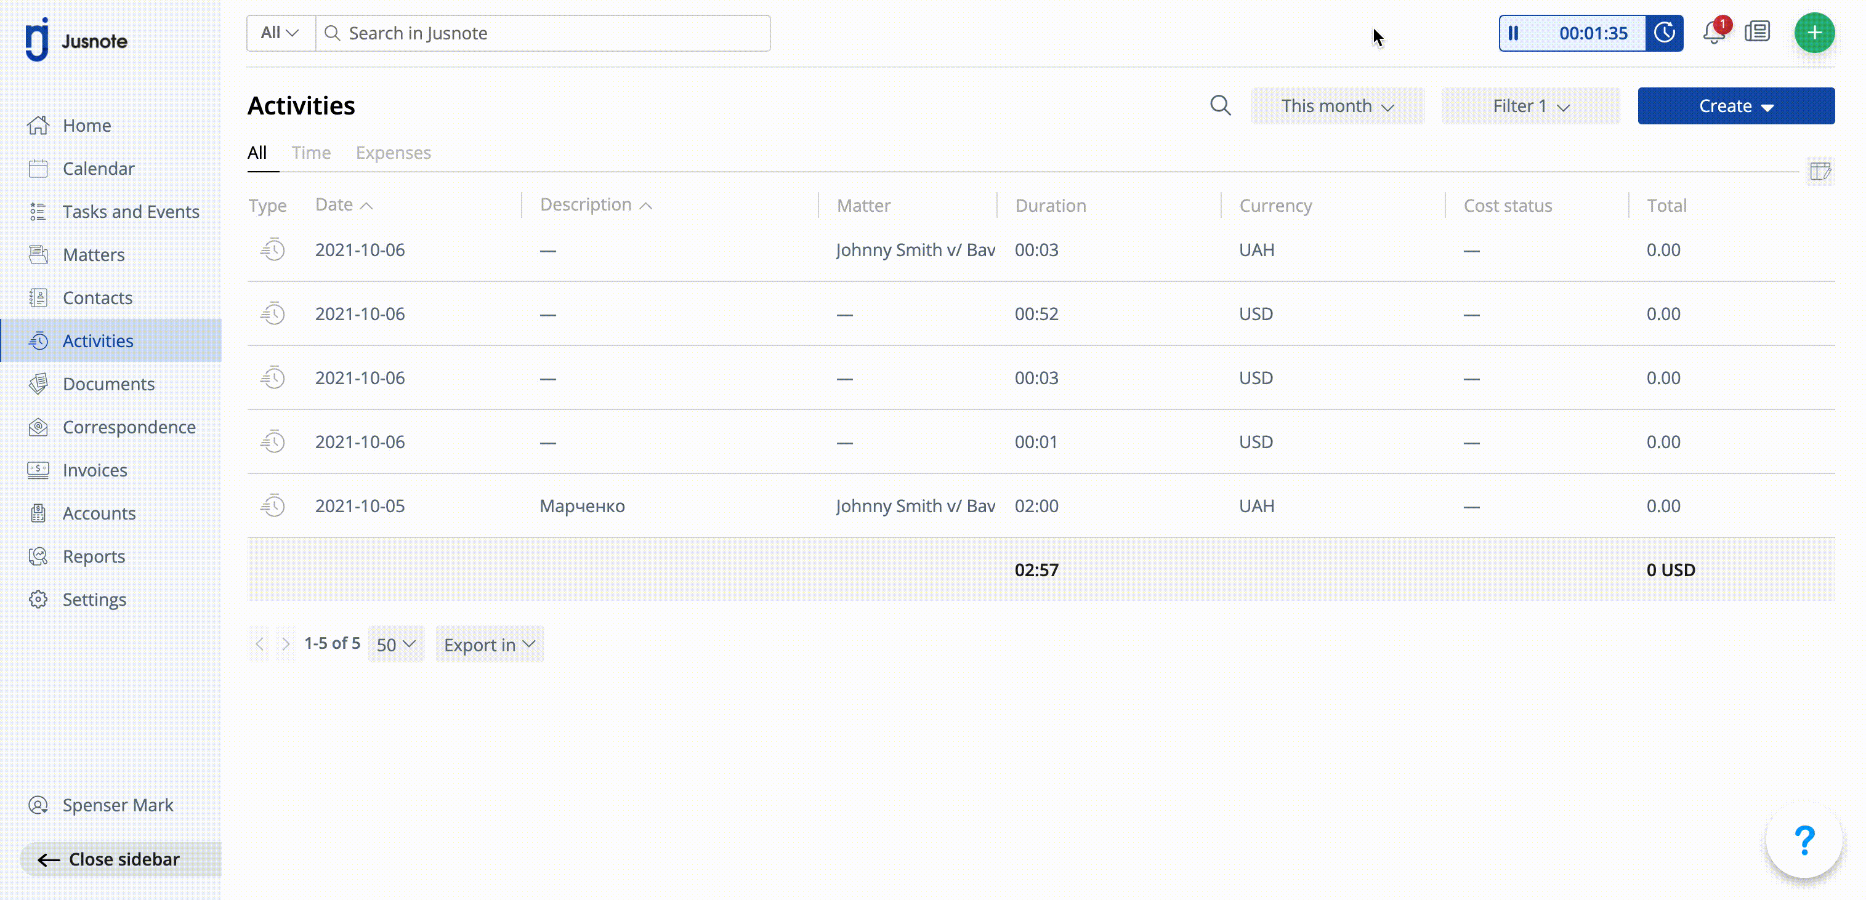Go to Tasks and Events
Image resolution: width=1866 pixels, height=900 pixels.
click(x=131, y=211)
